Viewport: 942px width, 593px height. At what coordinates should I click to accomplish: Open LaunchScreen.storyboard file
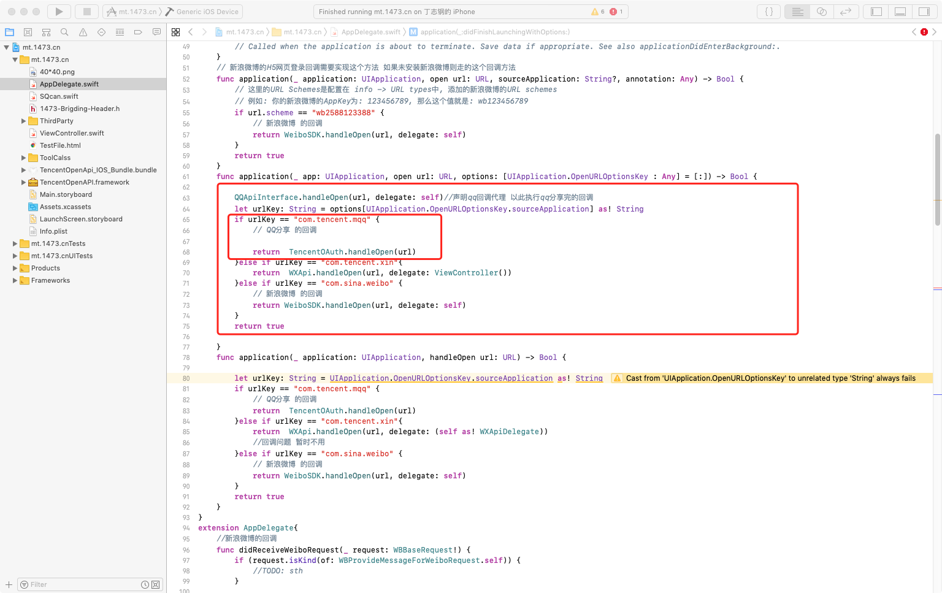[81, 219]
